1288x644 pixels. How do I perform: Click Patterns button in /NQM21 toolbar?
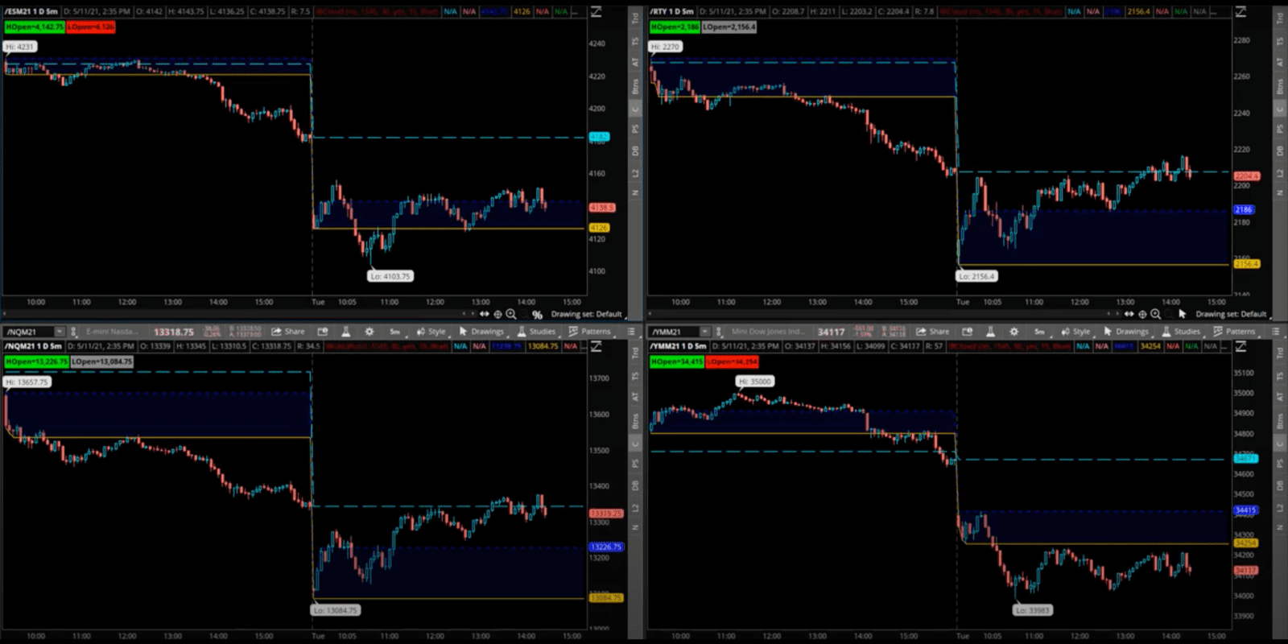click(x=589, y=332)
